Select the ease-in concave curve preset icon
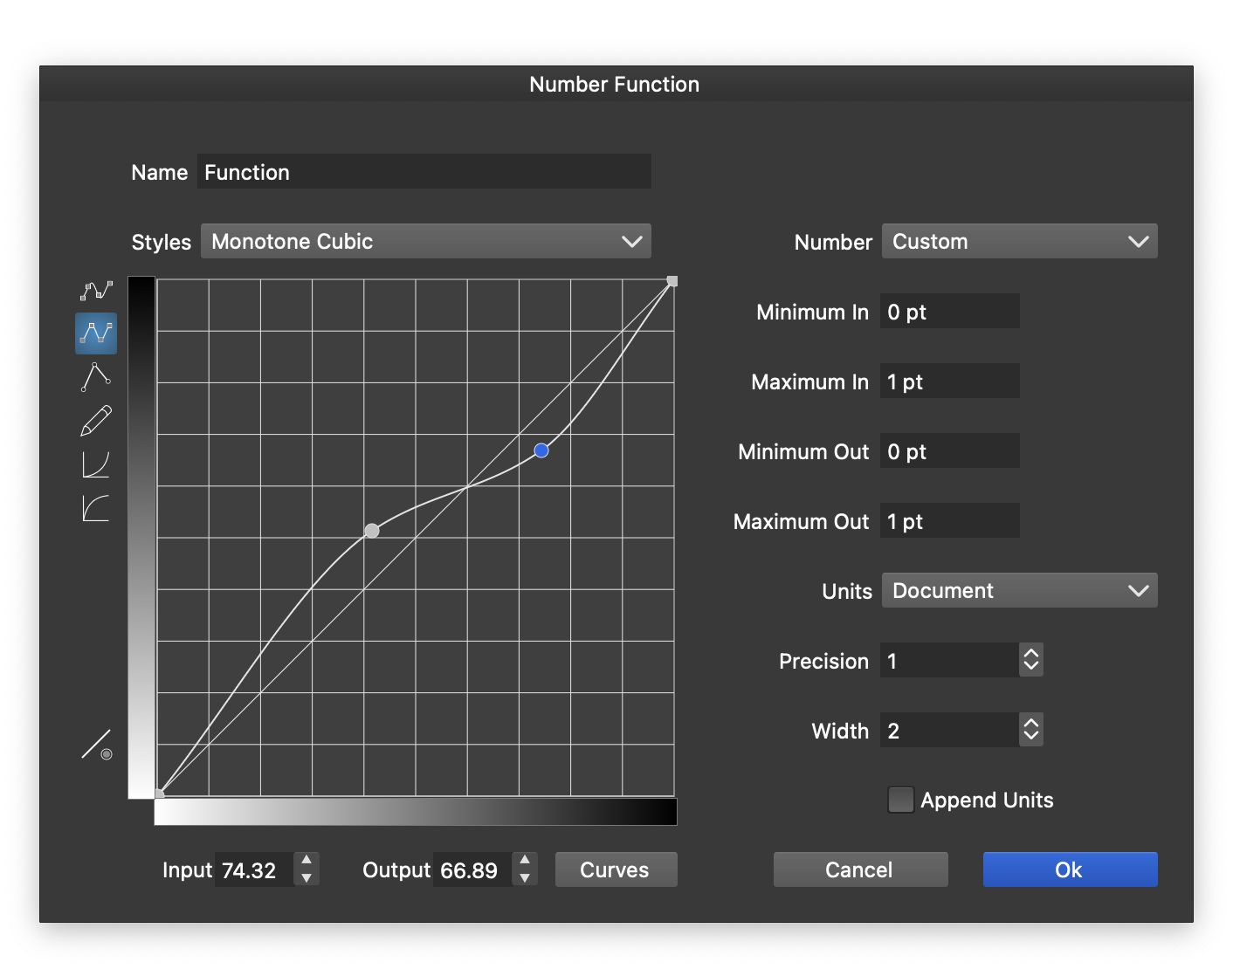The image size is (1233, 969). pyautogui.click(x=96, y=464)
